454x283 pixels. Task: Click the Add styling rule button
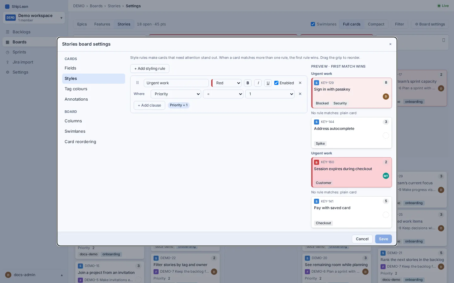tap(150, 69)
